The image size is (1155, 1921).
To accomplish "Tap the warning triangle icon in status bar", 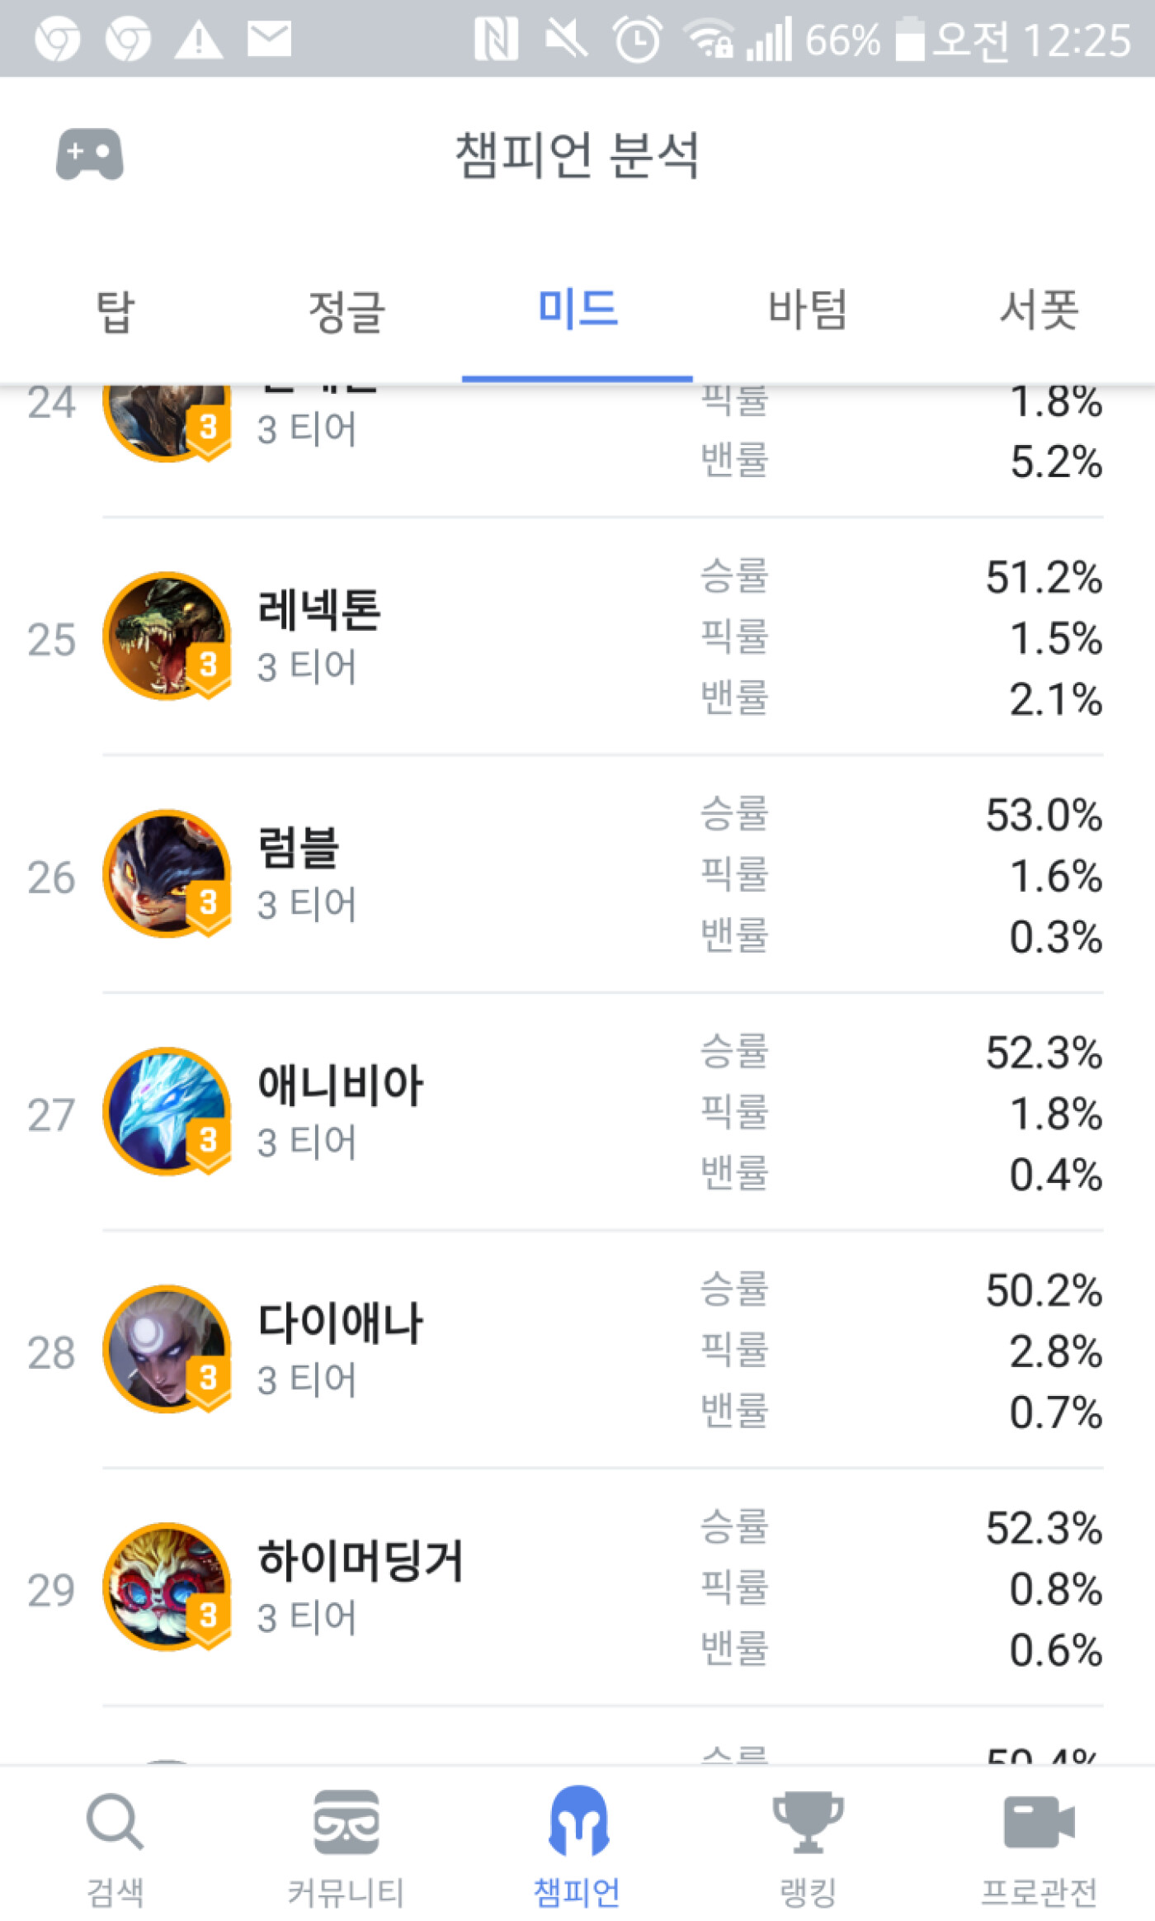I will (198, 40).
